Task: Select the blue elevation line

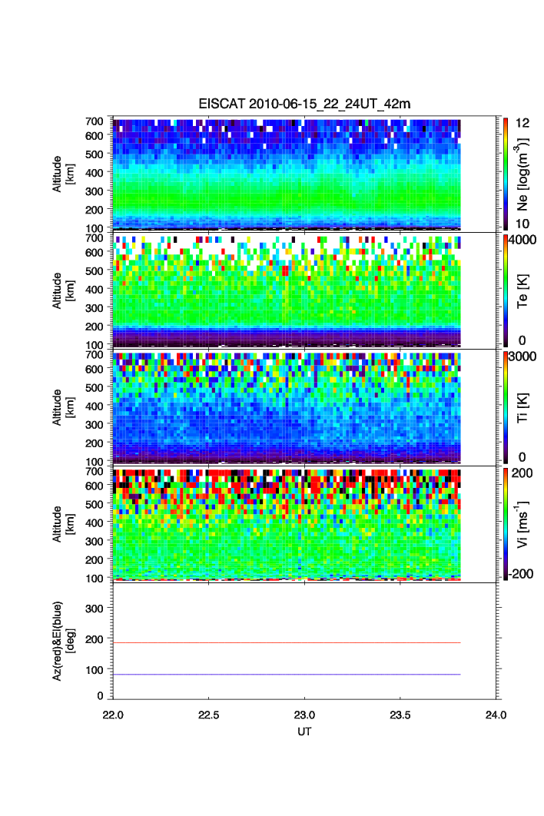Action: click(x=287, y=675)
